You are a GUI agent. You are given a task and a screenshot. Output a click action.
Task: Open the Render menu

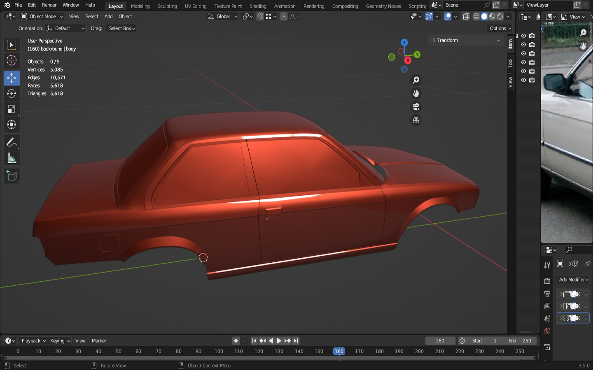pos(49,5)
